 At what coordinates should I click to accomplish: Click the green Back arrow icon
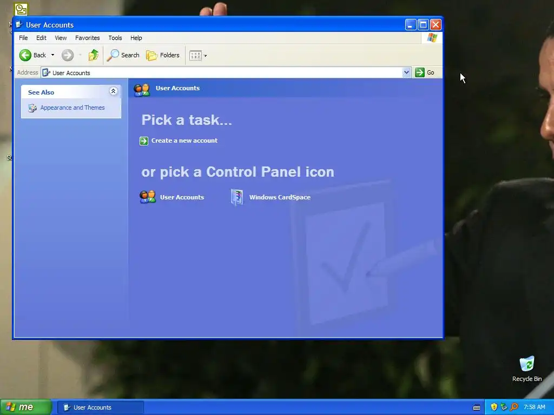25,55
